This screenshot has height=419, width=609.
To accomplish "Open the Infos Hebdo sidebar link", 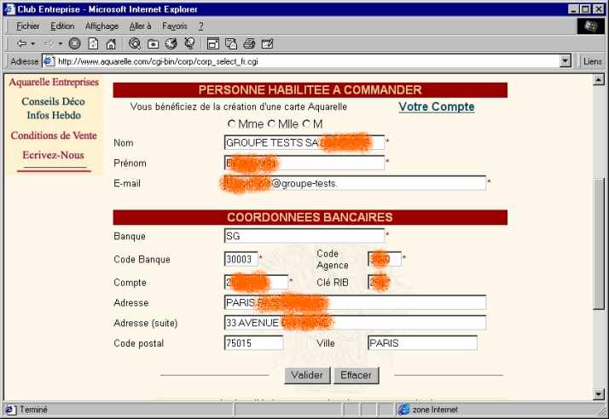I will click(x=54, y=115).
